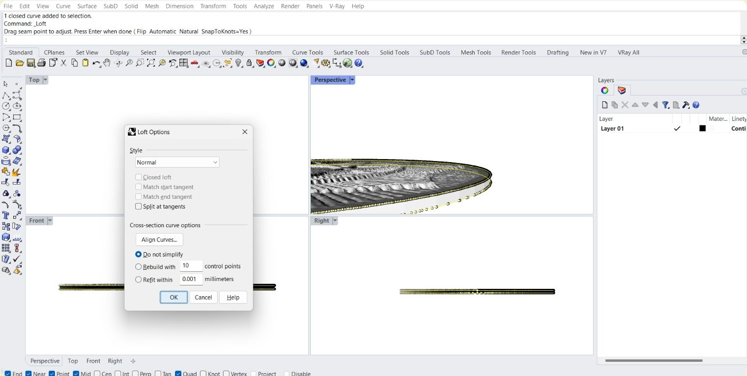
Task: Click the Help button in Loft Options
Action: click(x=233, y=297)
